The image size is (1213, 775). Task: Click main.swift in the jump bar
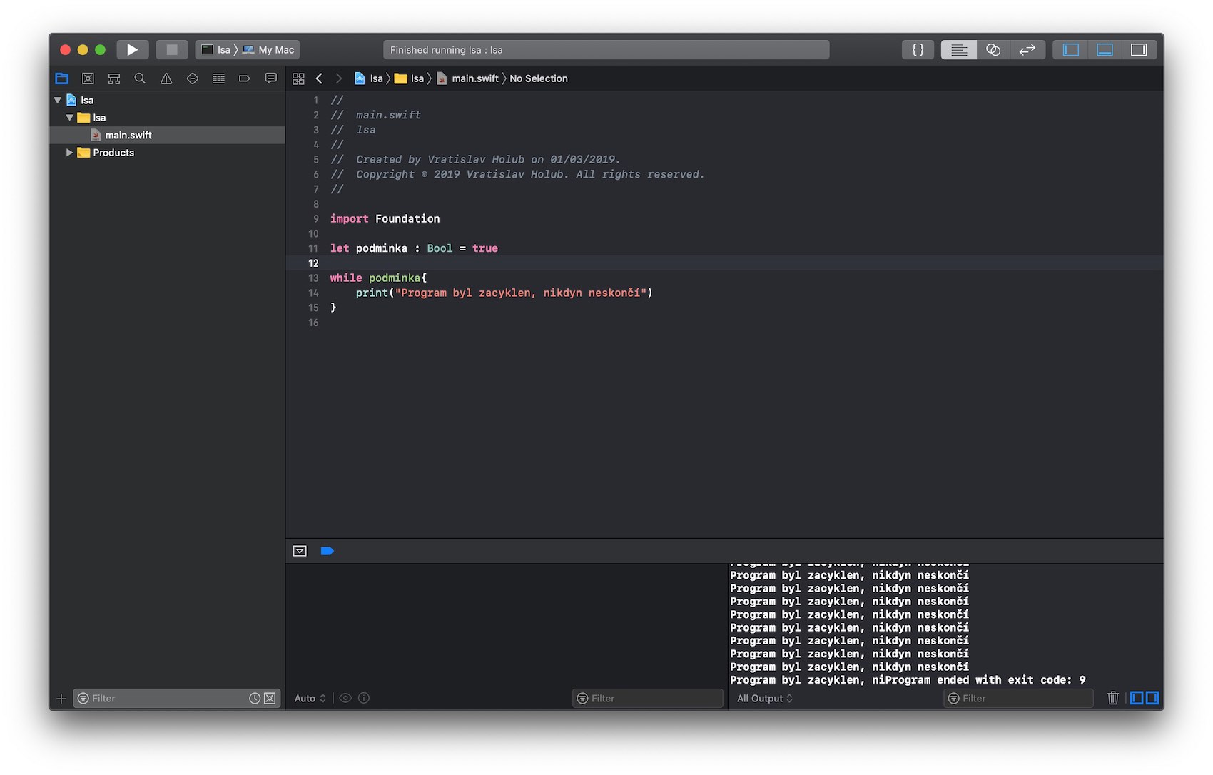coord(474,78)
